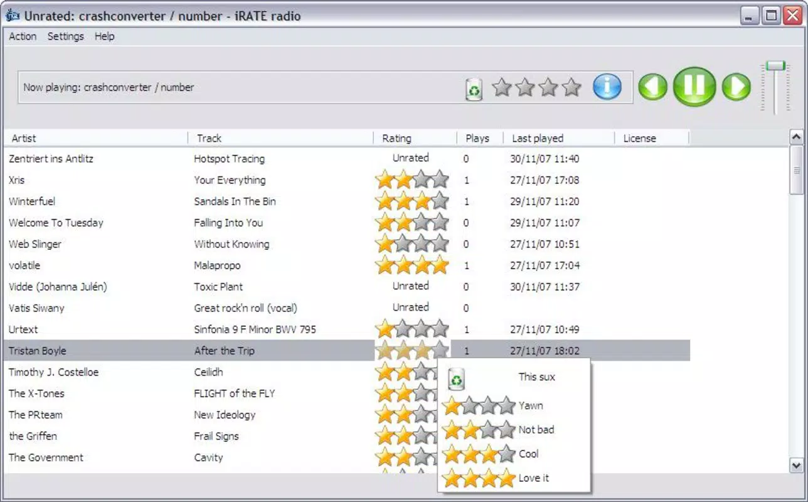Click the Now playing rating stars
808x502 pixels.
click(536, 87)
